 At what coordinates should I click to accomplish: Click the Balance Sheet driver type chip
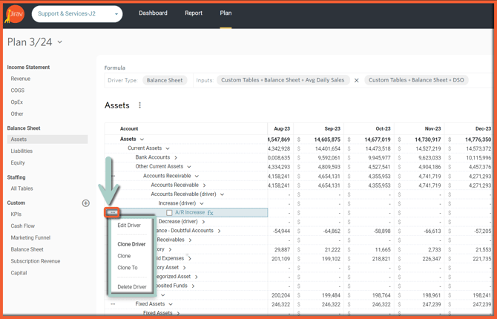click(x=165, y=80)
